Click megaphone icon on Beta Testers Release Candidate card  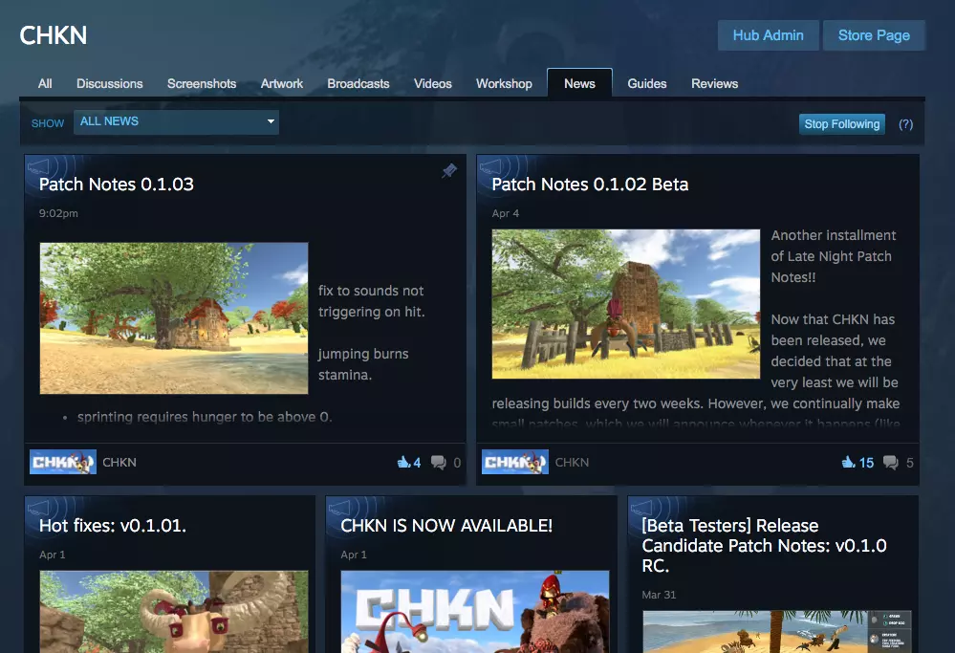[x=641, y=507]
